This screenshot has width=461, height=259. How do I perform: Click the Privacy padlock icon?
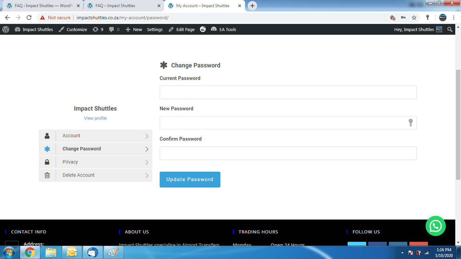[47, 162]
